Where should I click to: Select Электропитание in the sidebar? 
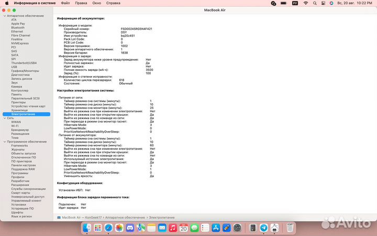tap(27, 114)
